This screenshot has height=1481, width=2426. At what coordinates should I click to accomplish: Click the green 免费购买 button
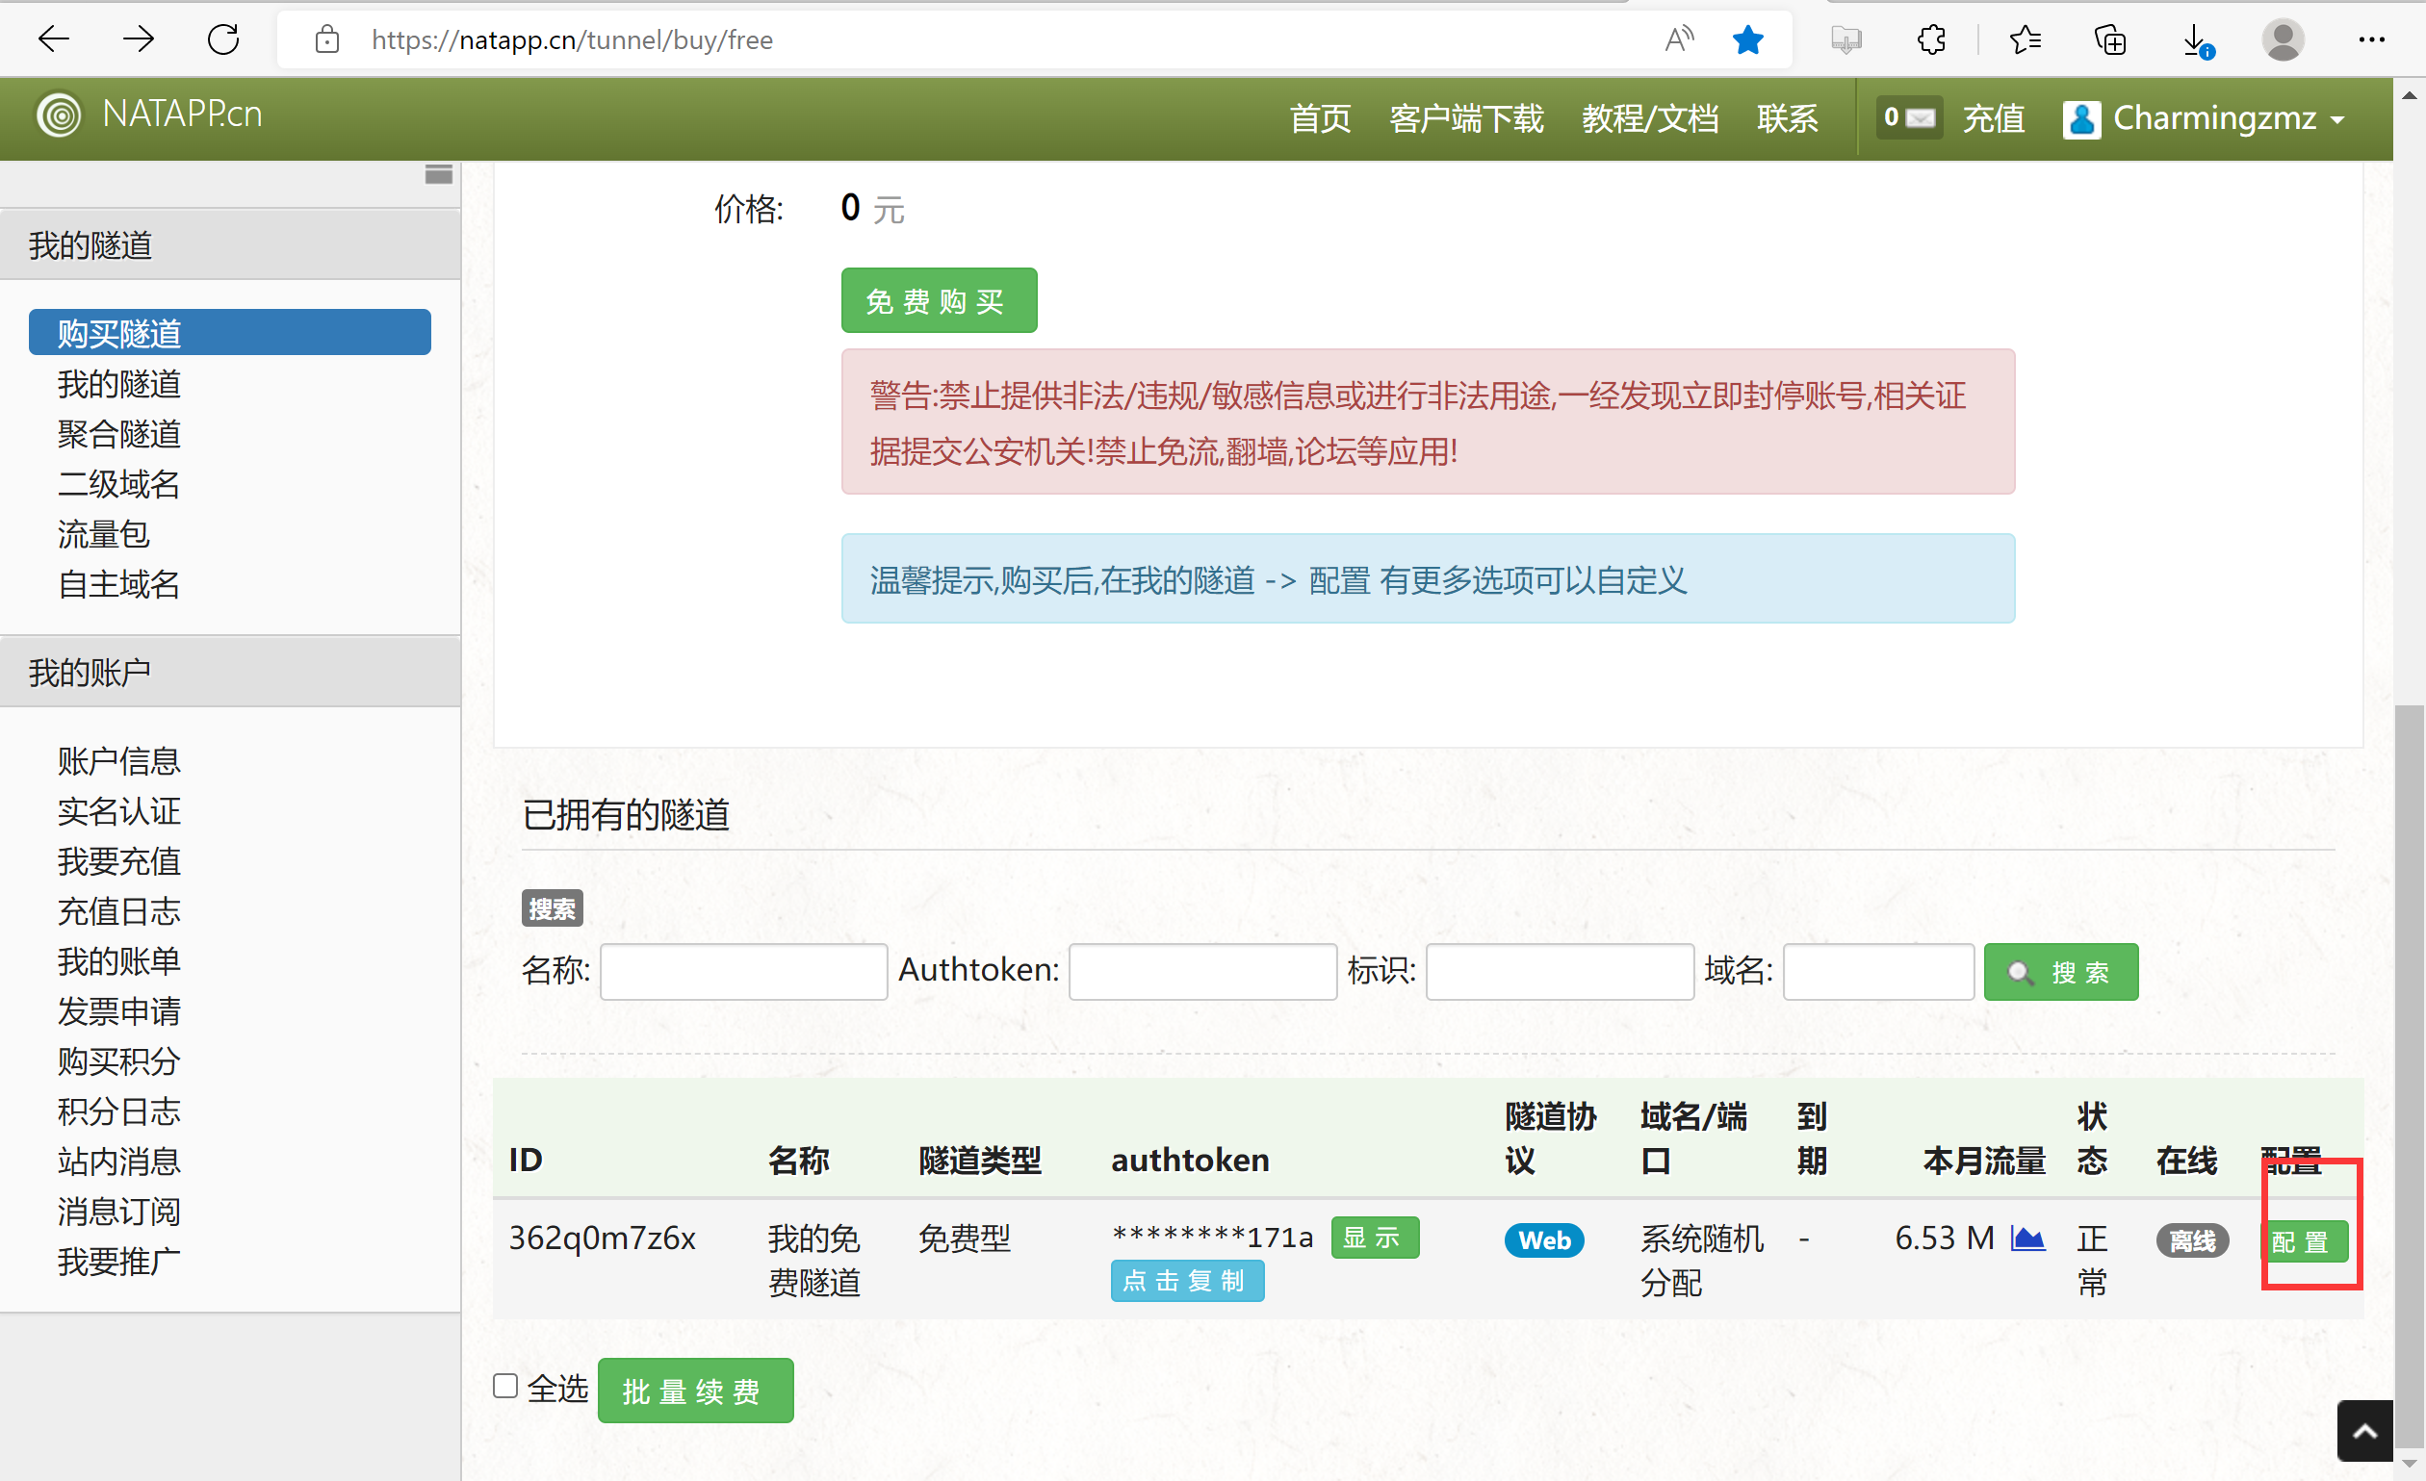[x=939, y=300]
